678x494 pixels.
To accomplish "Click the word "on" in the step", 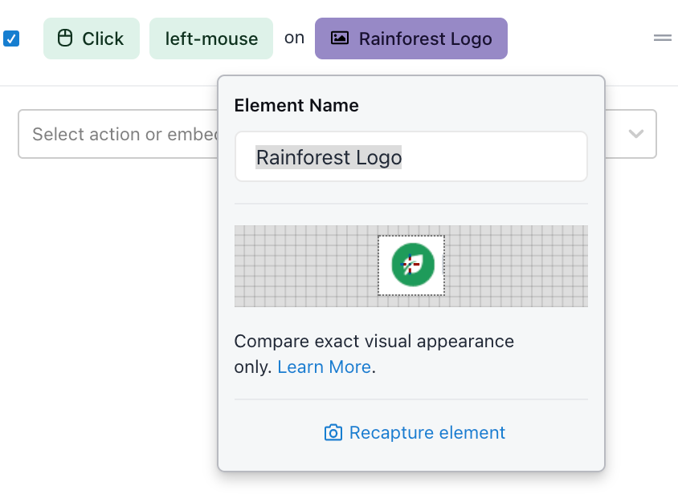I will click(295, 38).
